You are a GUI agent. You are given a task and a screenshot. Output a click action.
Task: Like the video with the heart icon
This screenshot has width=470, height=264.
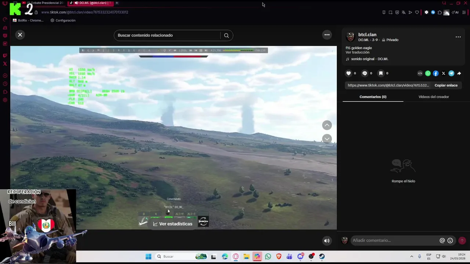coord(348,73)
